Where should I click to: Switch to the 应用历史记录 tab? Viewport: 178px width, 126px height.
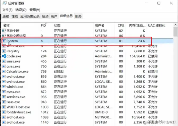coord(30,16)
